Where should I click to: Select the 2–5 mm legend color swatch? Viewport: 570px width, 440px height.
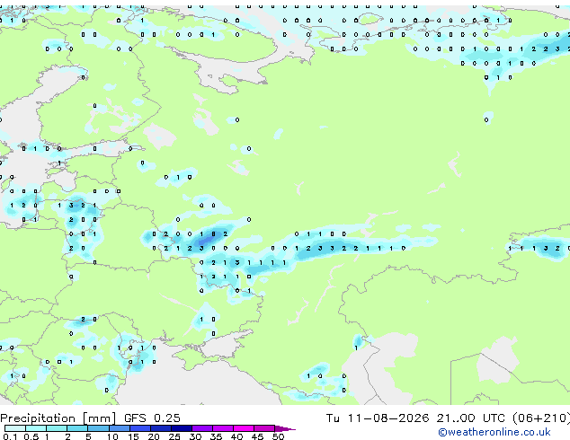click(77, 428)
